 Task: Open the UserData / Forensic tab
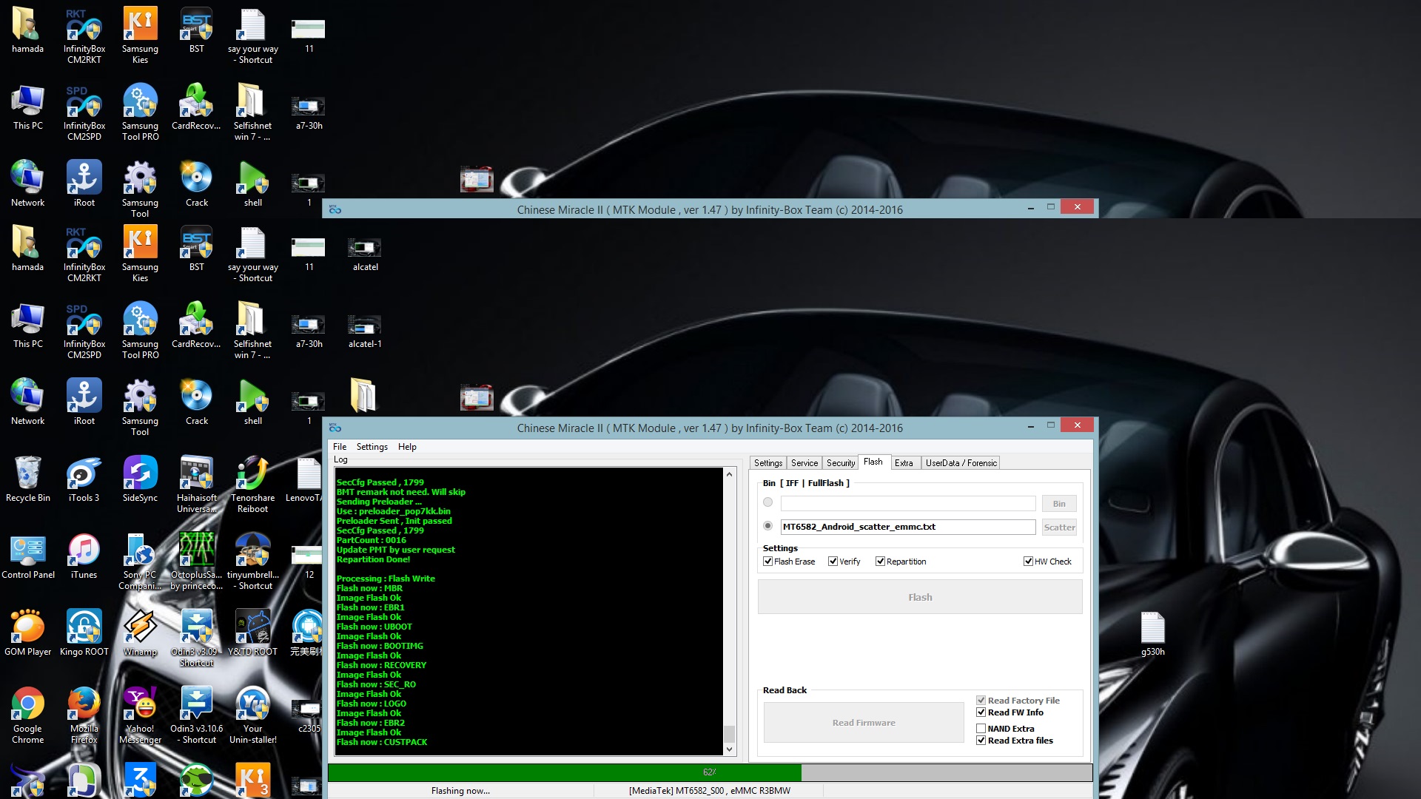[961, 463]
